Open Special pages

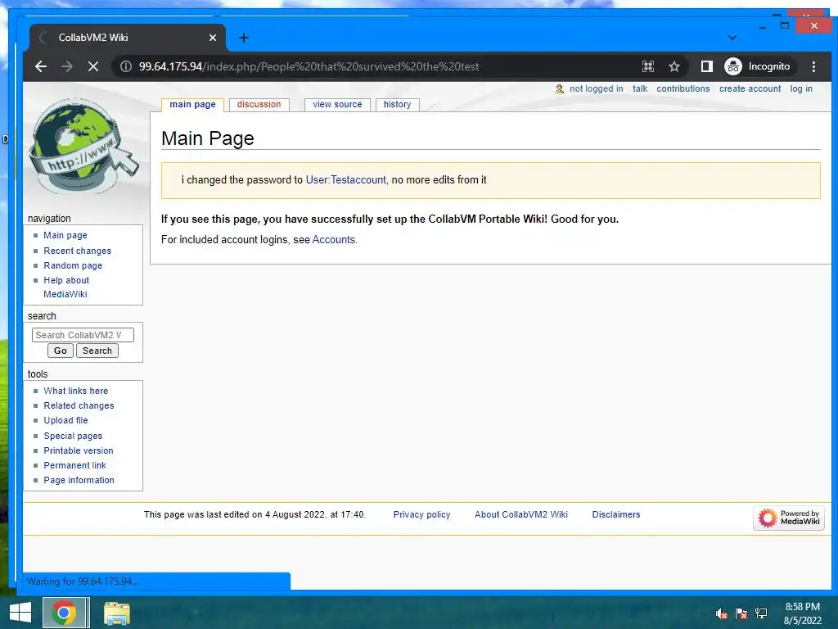click(73, 436)
